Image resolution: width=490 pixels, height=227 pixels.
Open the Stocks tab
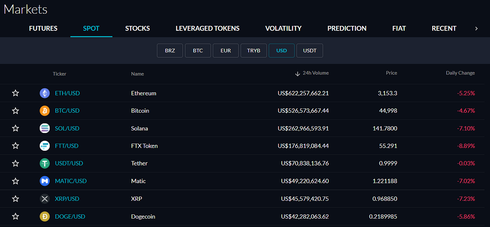(138, 28)
